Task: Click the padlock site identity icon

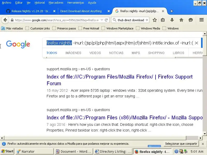Action: (12, 20)
